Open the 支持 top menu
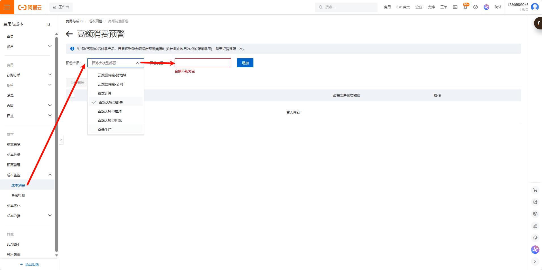 pos(431,7)
